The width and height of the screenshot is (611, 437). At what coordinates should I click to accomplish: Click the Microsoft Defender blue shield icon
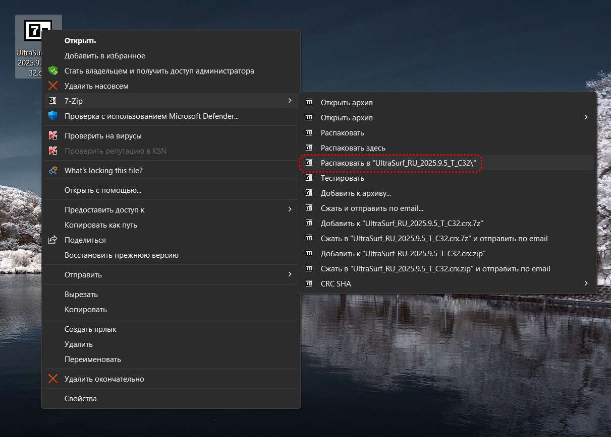click(x=52, y=116)
